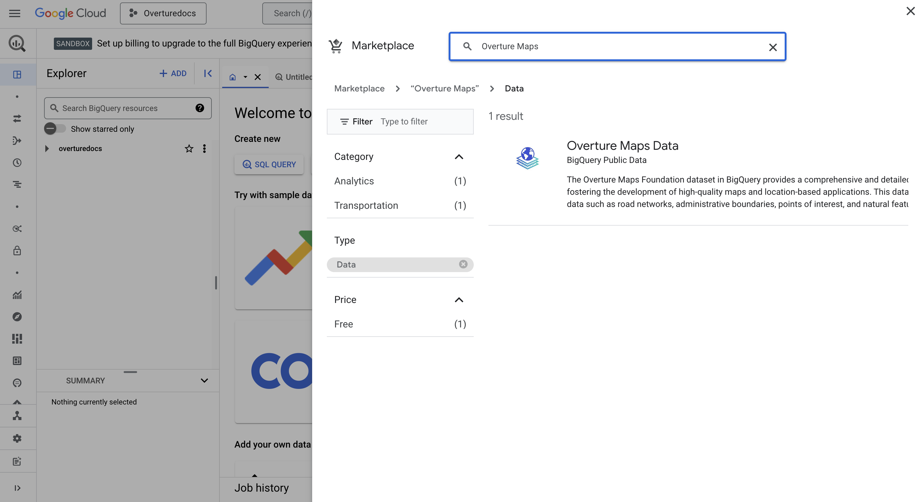Click the Data breadcrumb item

(x=514, y=88)
